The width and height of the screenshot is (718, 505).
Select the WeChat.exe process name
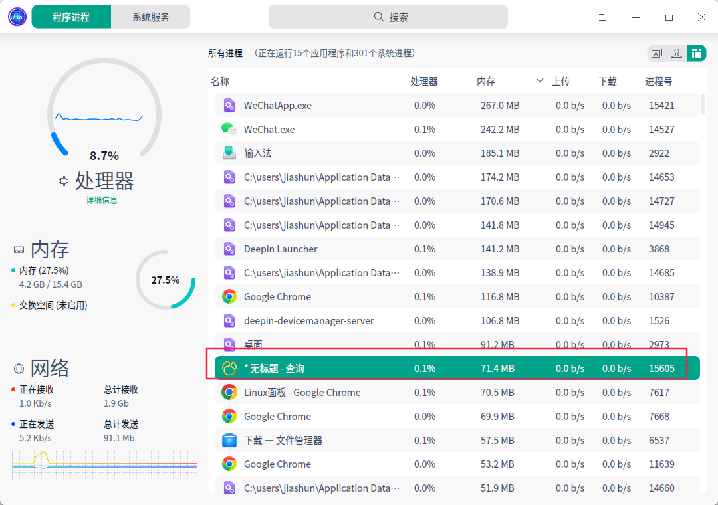(269, 129)
